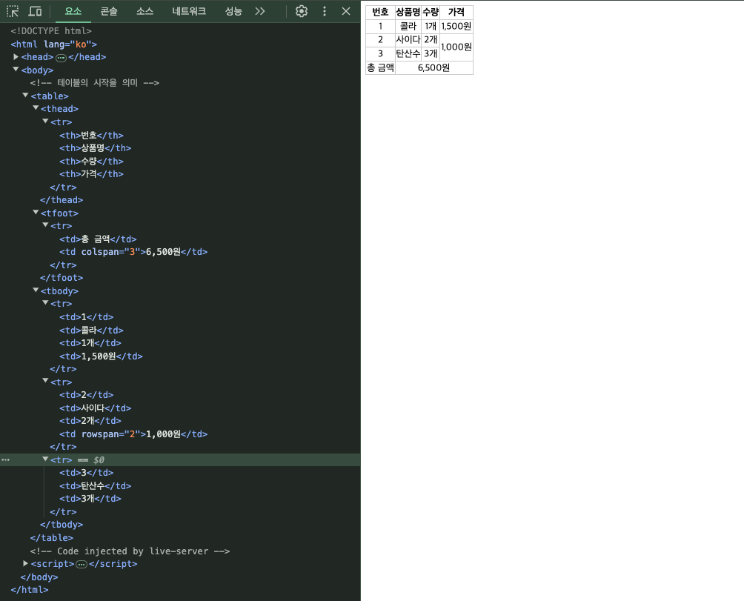Image resolution: width=744 pixels, height=601 pixels.
Task: Switch to the 콘솔 tab
Action: click(x=109, y=11)
